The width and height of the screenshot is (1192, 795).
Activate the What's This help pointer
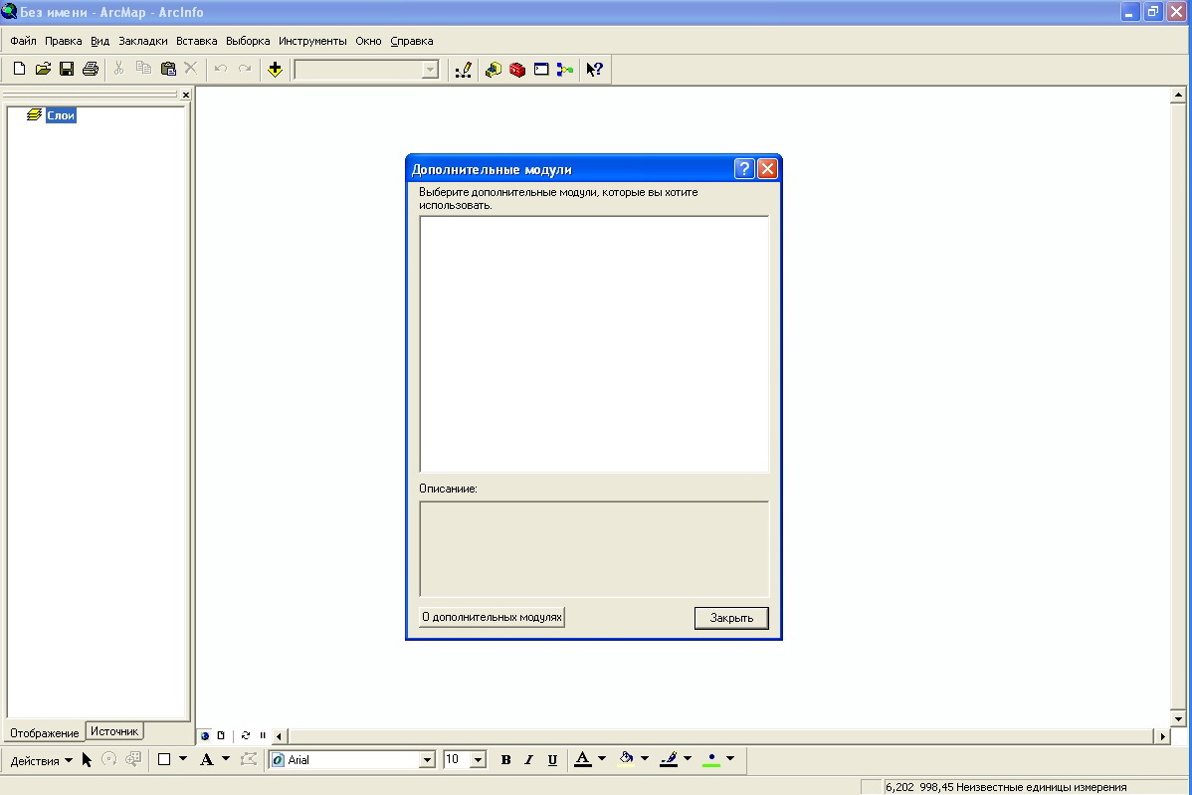pos(594,70)
